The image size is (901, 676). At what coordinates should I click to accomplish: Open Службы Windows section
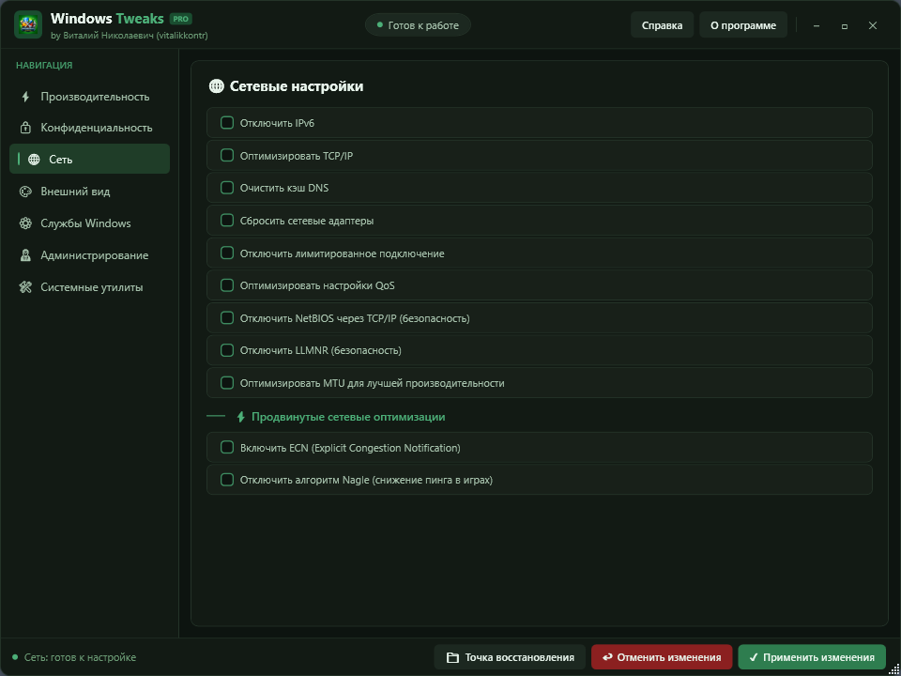point(90,223)
